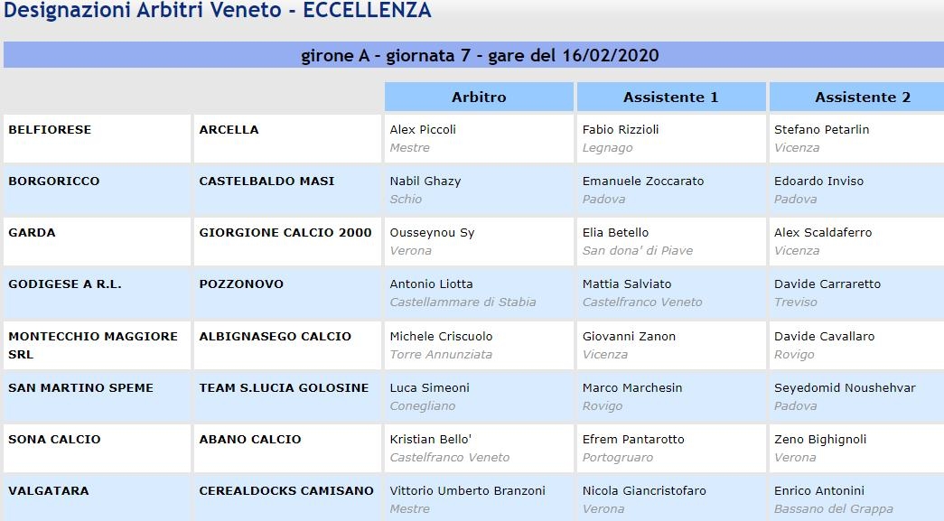Click referee Kristian Bello'
The width and height of the screenshot is (944, 521).
click(x=431, y=439)
